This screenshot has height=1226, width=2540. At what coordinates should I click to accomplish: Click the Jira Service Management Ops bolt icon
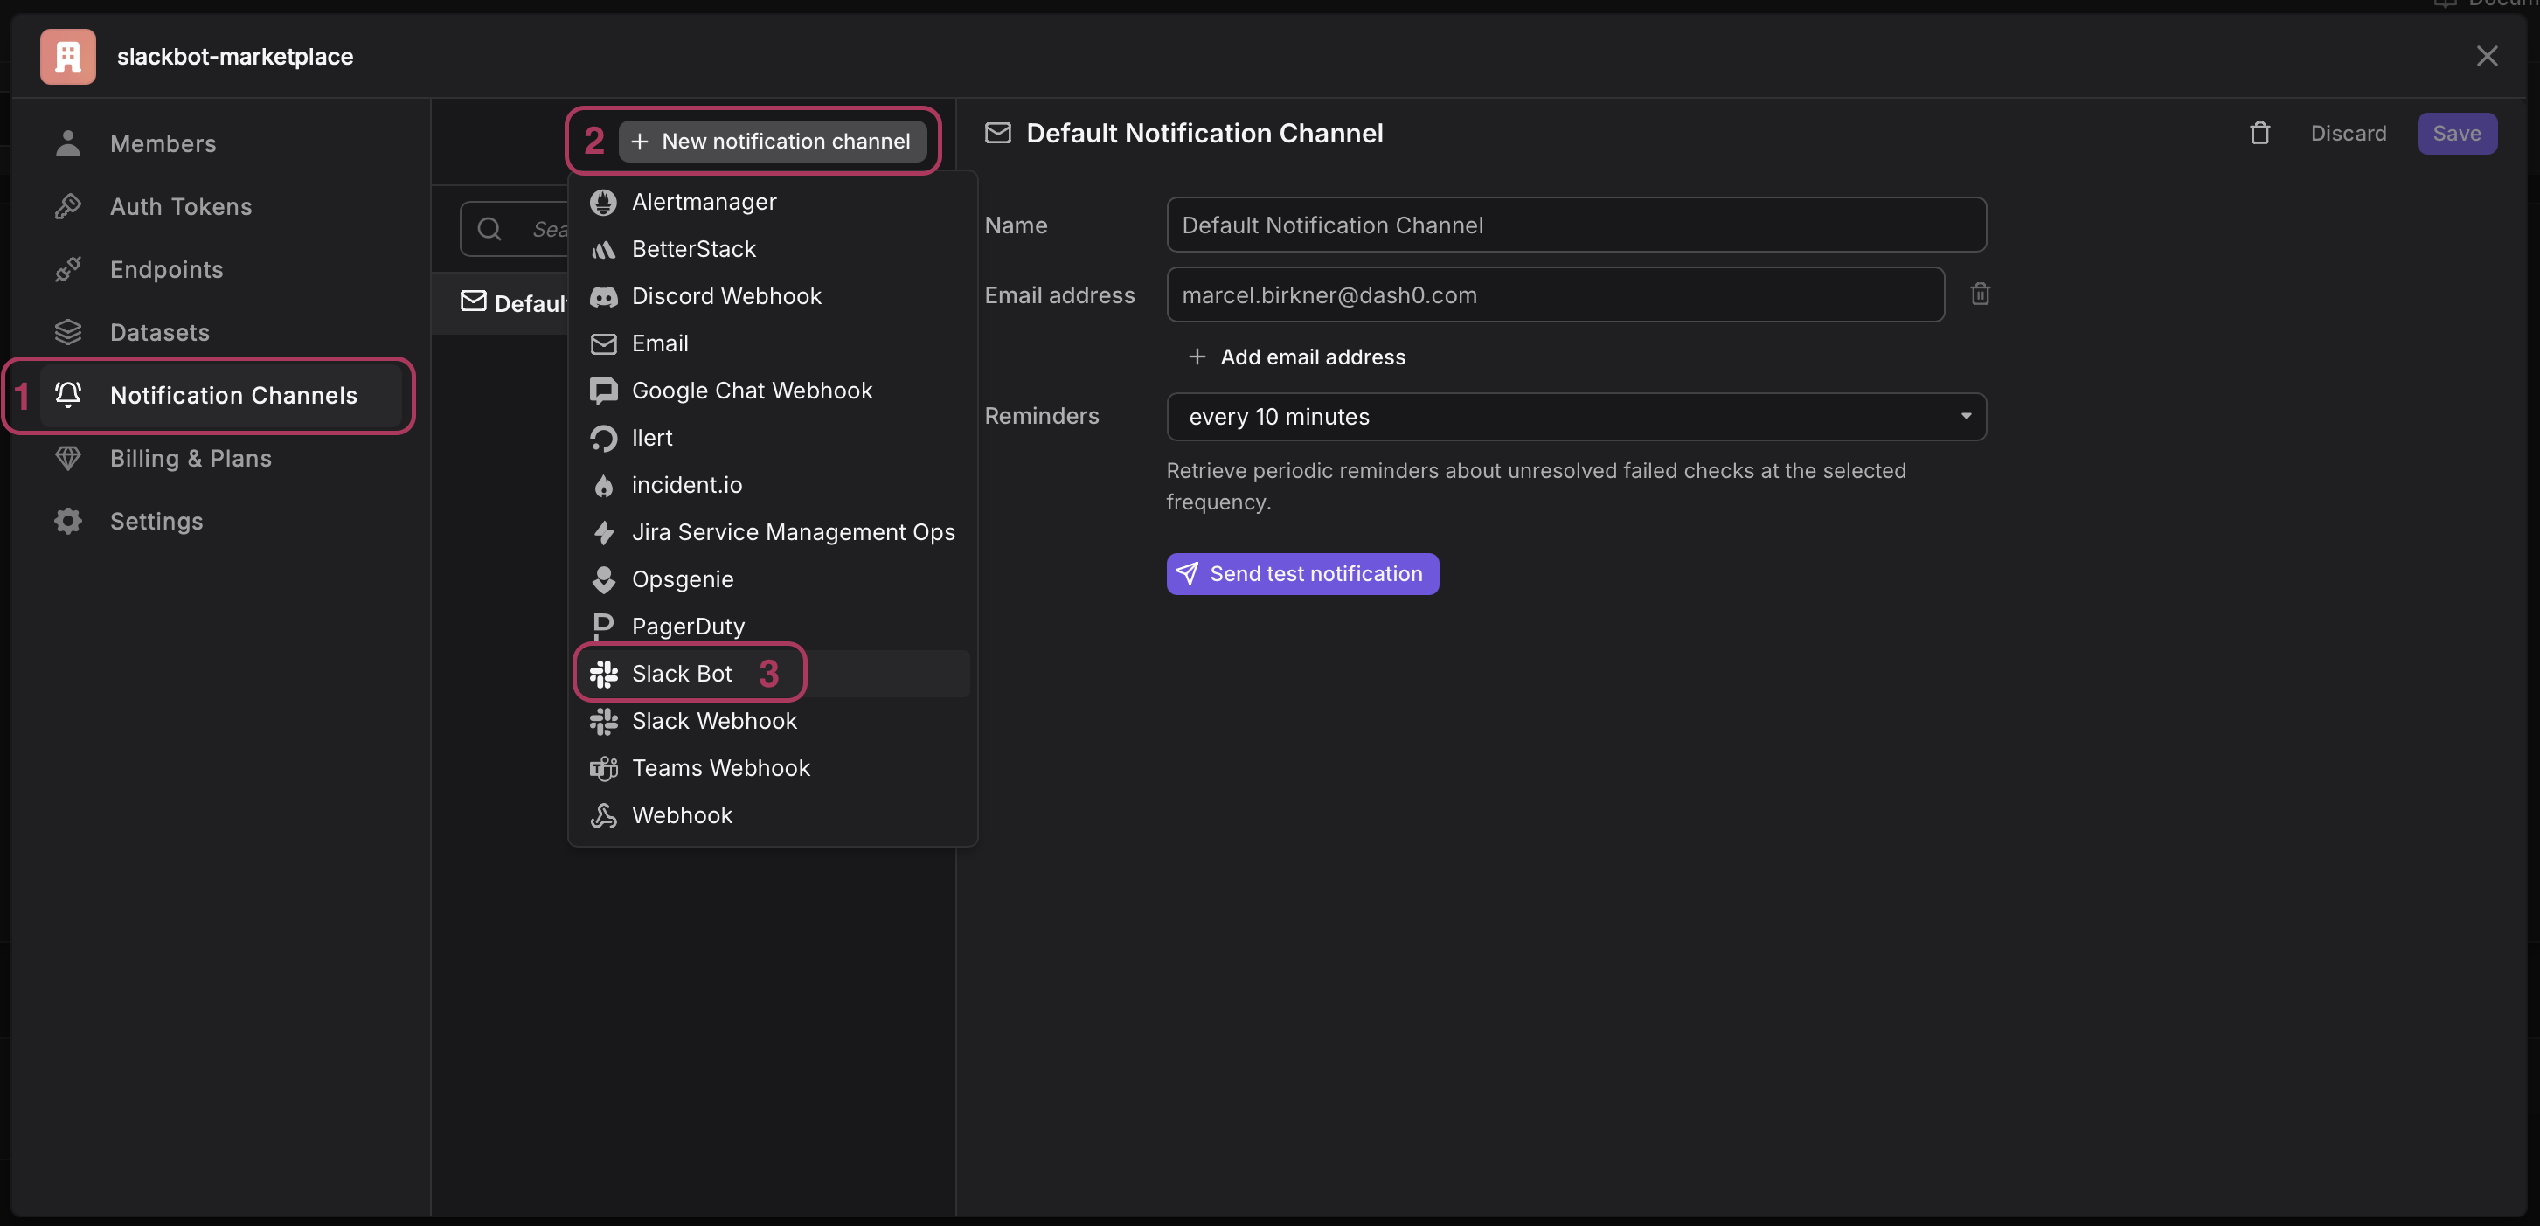point(603,533)
